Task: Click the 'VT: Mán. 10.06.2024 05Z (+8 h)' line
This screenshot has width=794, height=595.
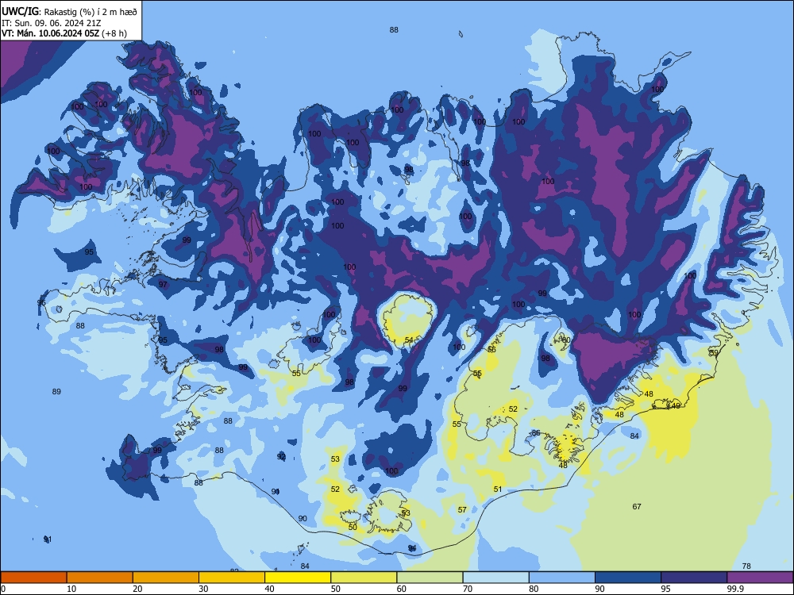Action: tap(64, 33)
